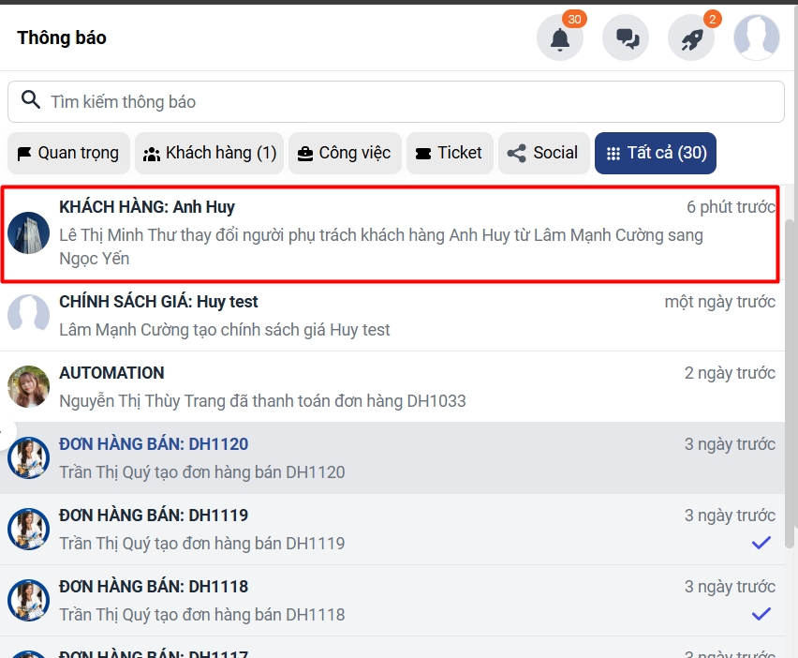This screenshot has height=658, width=798.
Task: Click the grid icon on Tất cả tab
Action: point(613,154)
